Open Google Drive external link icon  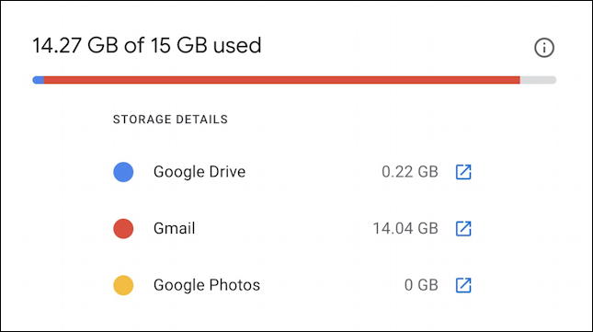point(463,172)
